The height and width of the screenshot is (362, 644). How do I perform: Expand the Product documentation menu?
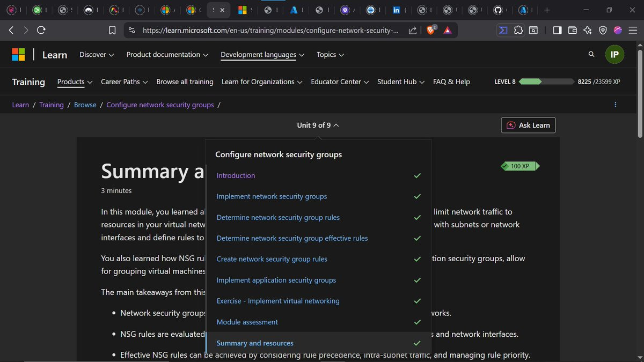pyautogui.click(x=167, y=55)
